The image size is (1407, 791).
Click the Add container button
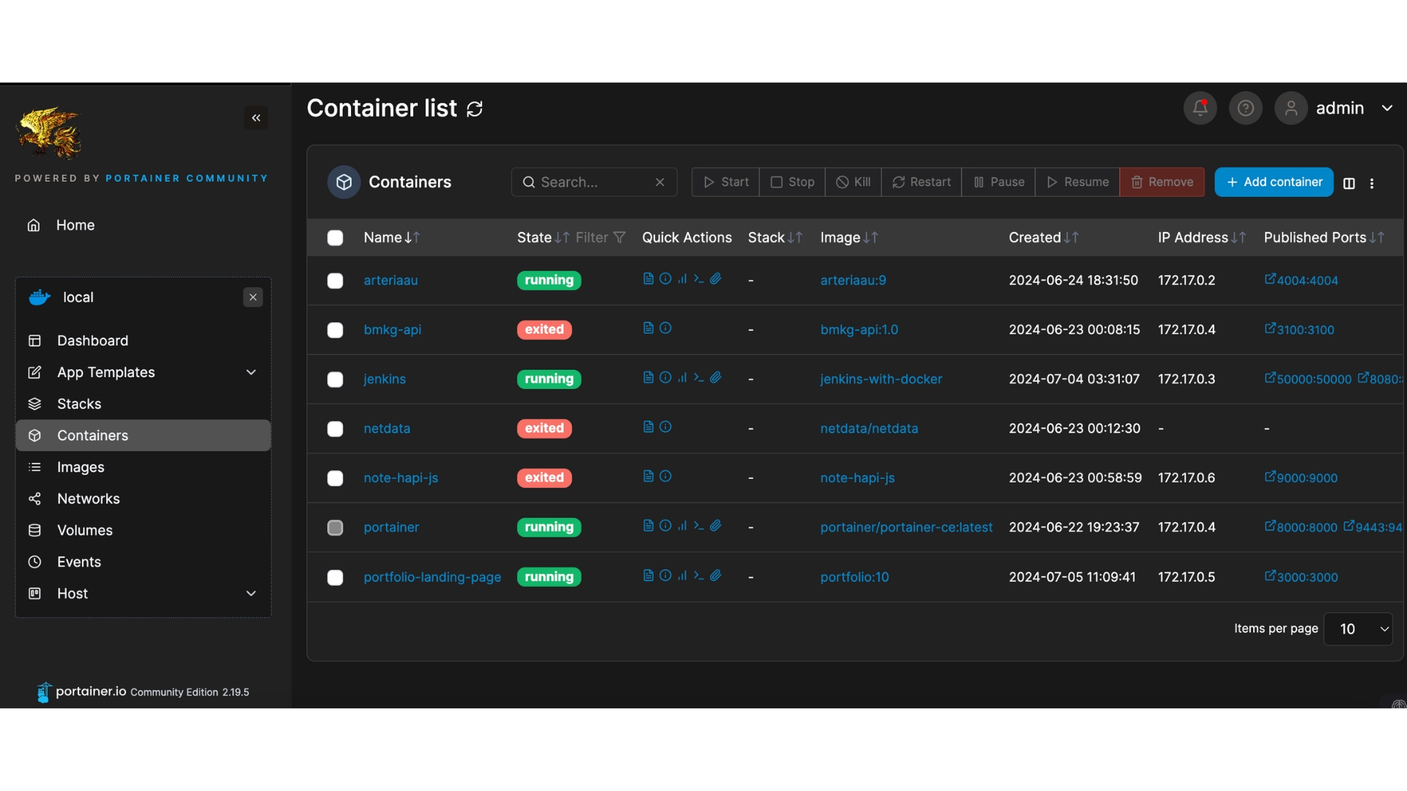[x=1274, y=182]
